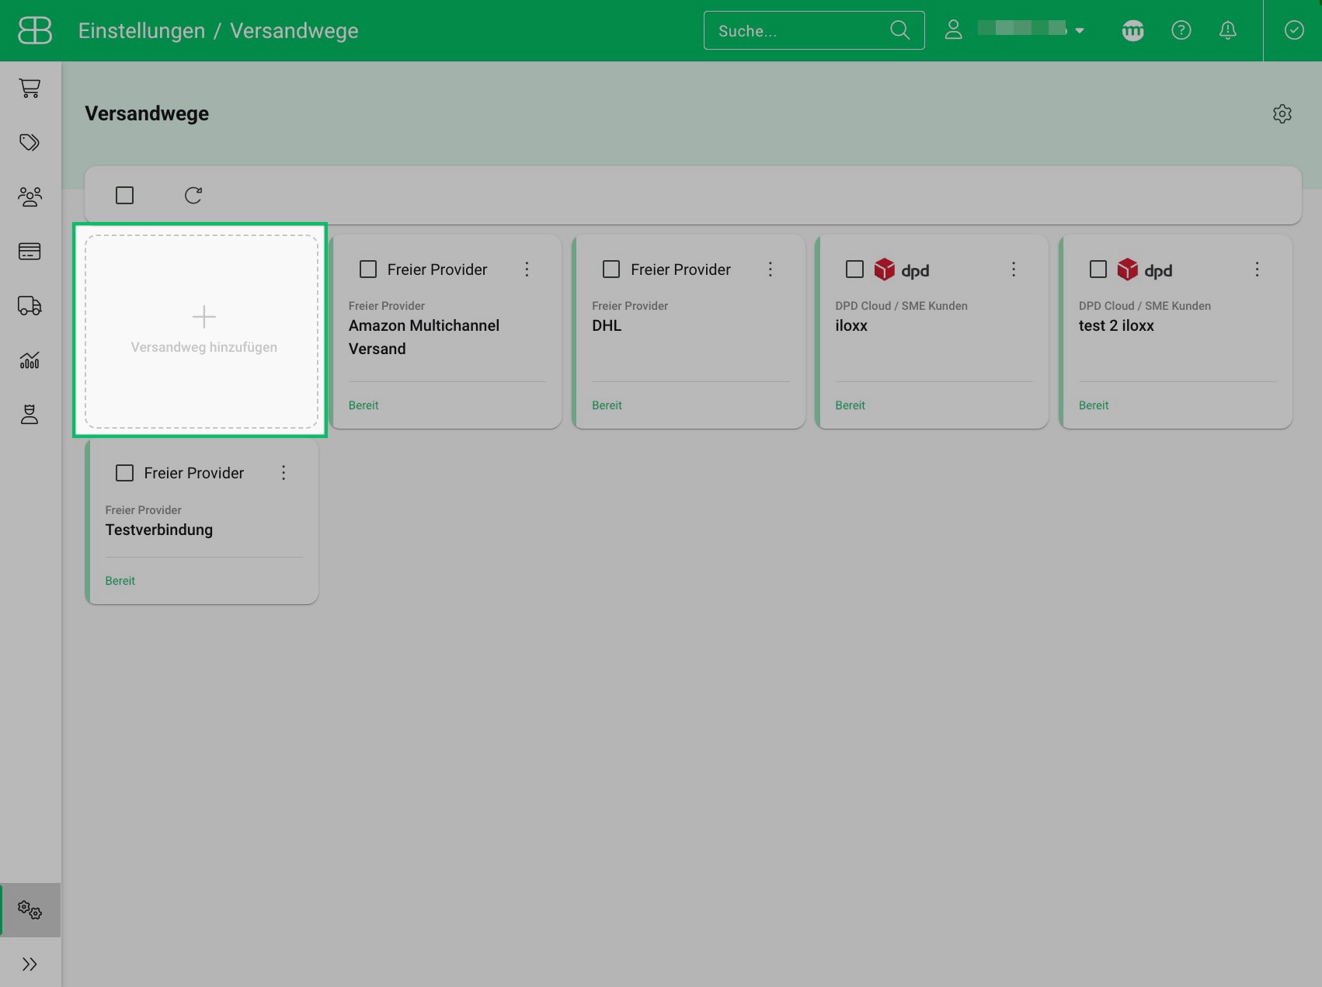Add a new Versandweg via plus tile
Viewport: 1322px width, 987px height.
pyautogui.click(x=202, y=332)
